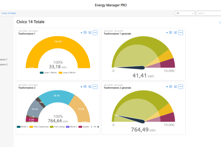
Task: Open grid layout icon on Trasformatore 2 card
Action: [x=85, y=86]
